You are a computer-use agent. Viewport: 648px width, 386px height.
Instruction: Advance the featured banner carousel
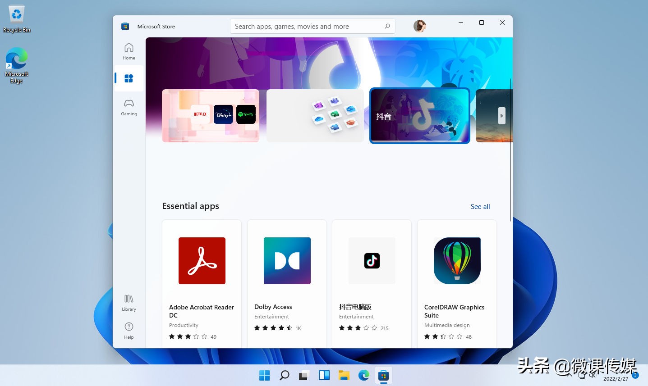501,115
